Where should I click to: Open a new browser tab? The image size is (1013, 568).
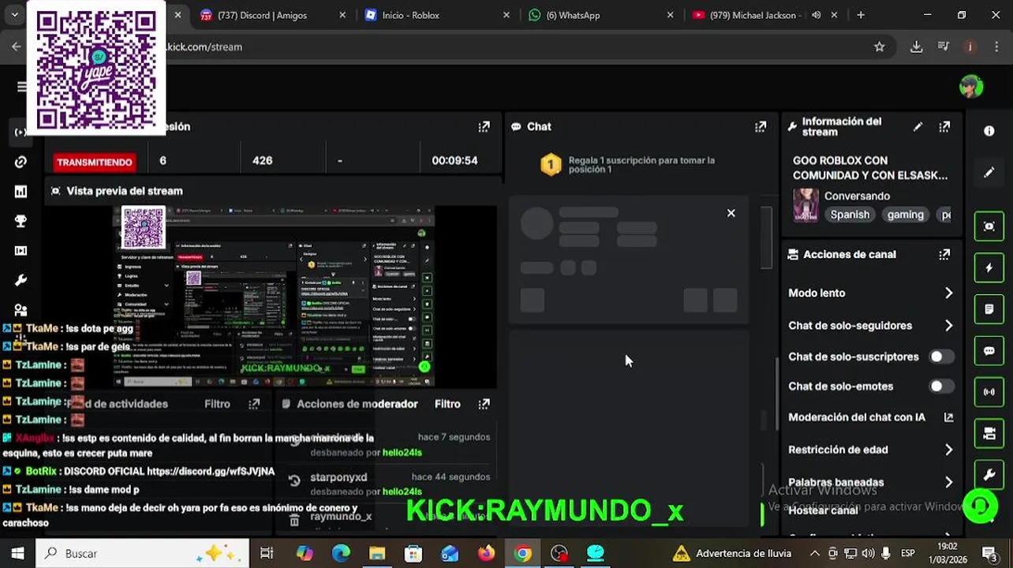click(861, 15)
